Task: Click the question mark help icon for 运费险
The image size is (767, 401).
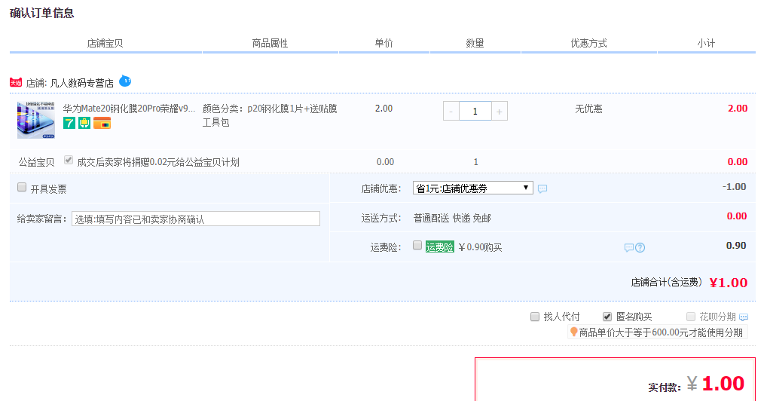Action: tap(640, 248)
